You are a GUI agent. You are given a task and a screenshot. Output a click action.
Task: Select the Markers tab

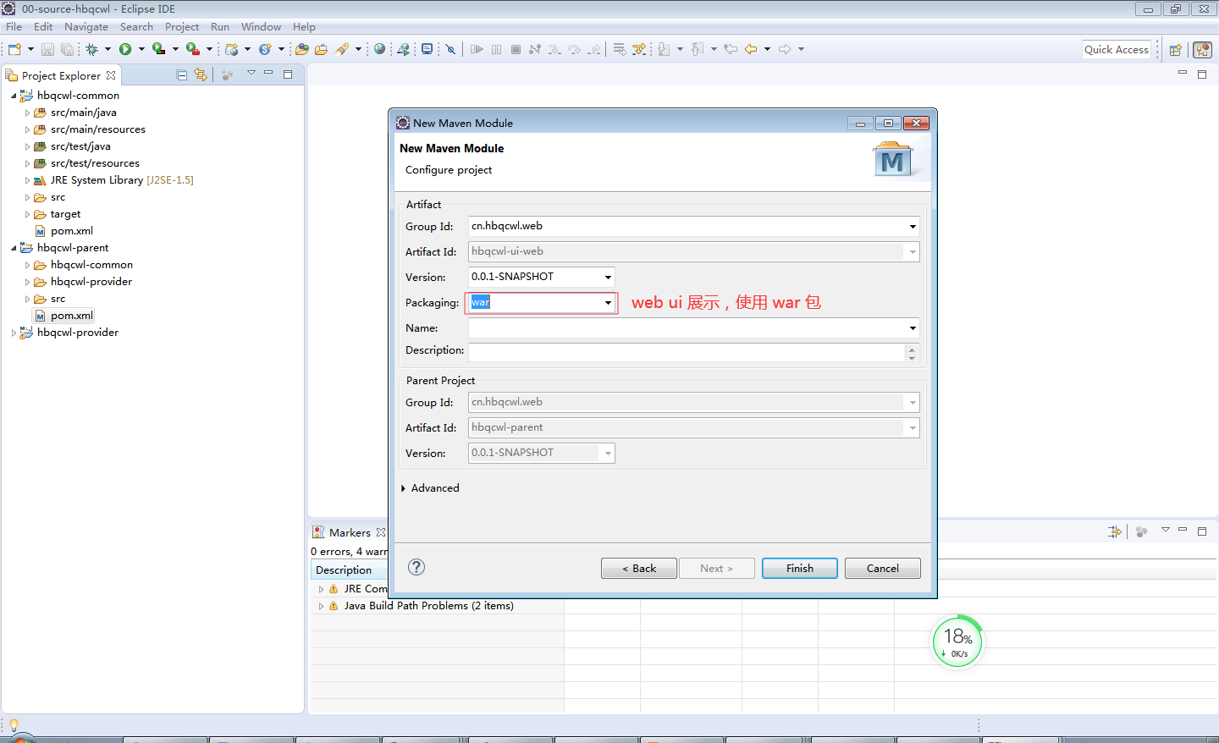349,532
